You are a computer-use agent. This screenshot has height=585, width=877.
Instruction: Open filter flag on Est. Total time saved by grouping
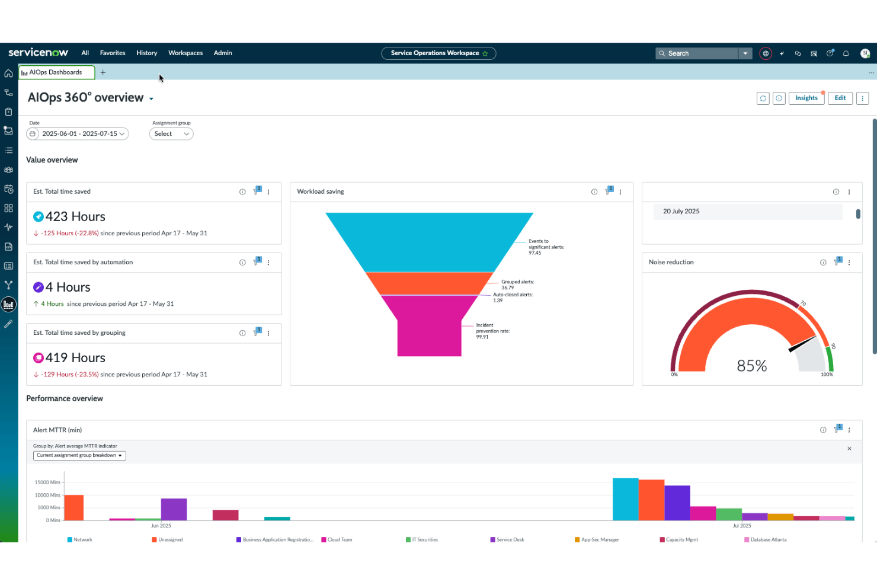click(x=257, y=332)
